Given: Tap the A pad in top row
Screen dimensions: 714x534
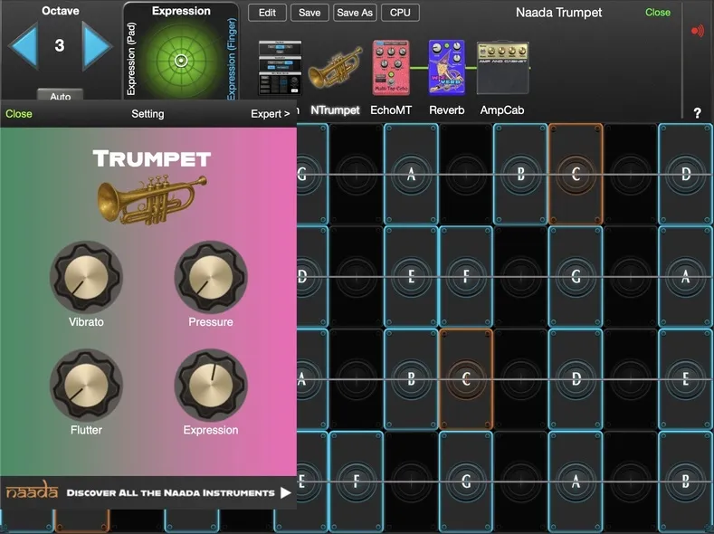Looking at the screenshot, I should pos(411,174).
